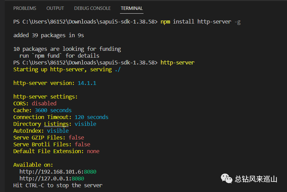Open the http://192.168.101.6:8080 link
Screen dimensions: 287x192
[58, 172]
